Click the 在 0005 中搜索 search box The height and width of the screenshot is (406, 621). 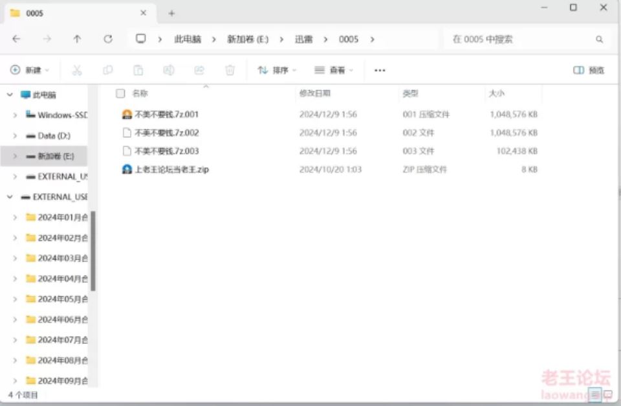click(527, 39)
